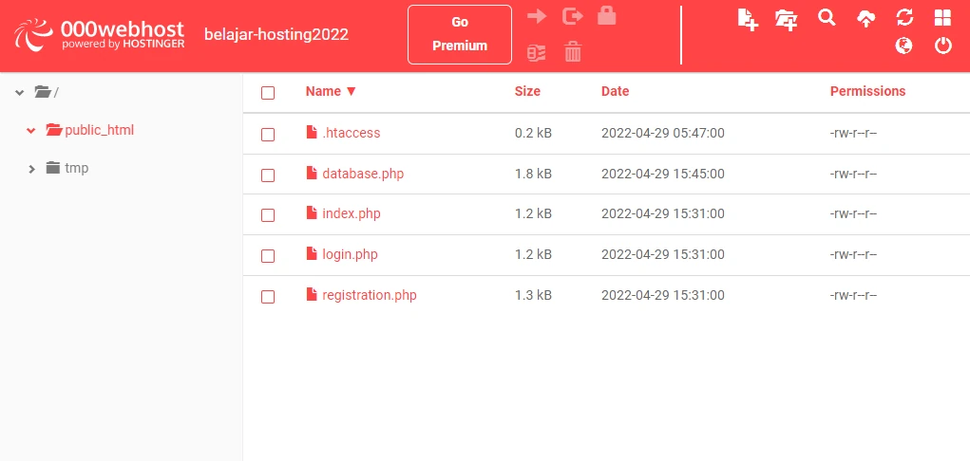Click date 2022-04-29 05:47:00
The width and height of the screenshot is (970, 461).
[662, 133]
